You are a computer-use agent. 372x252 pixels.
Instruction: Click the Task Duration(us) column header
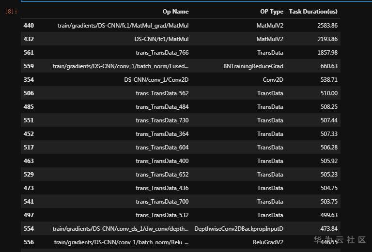[313, 12]
